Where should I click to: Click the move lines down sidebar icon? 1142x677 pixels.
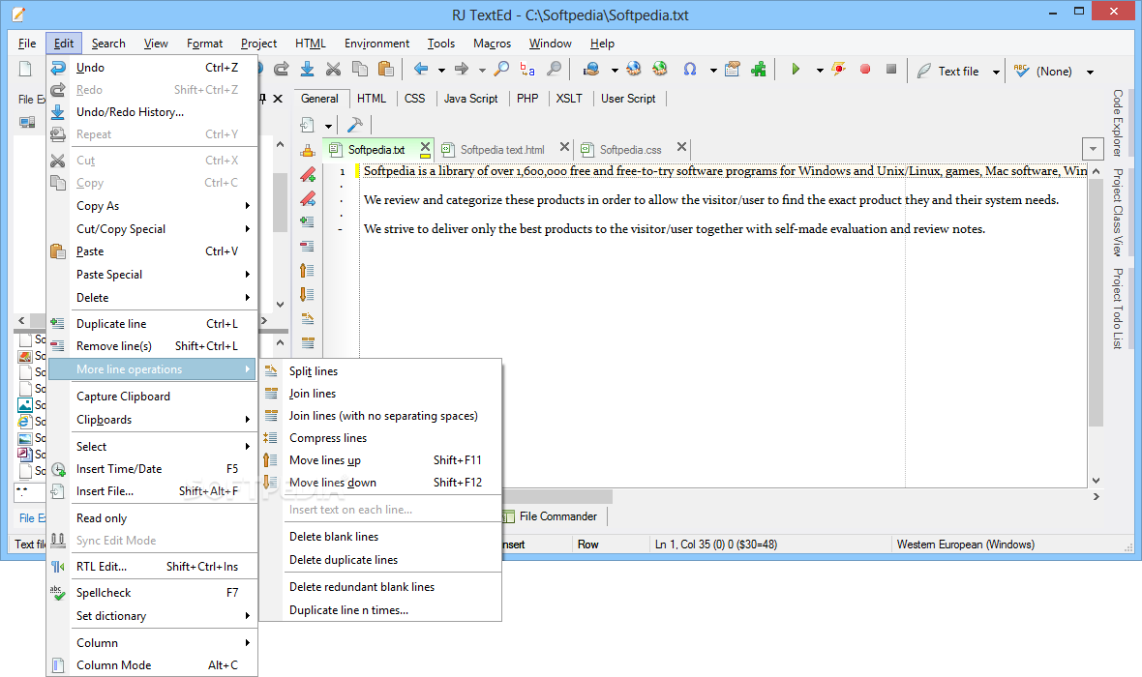point(308,295)
